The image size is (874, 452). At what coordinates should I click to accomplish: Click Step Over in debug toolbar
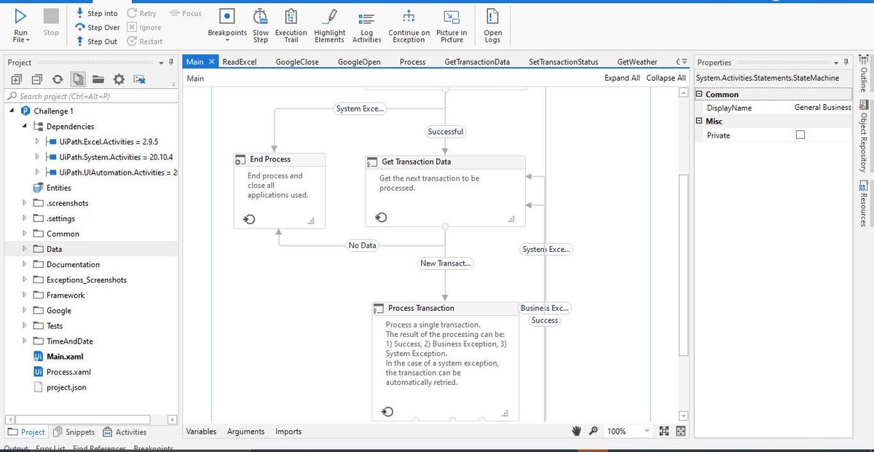click(x=98, y=28)
